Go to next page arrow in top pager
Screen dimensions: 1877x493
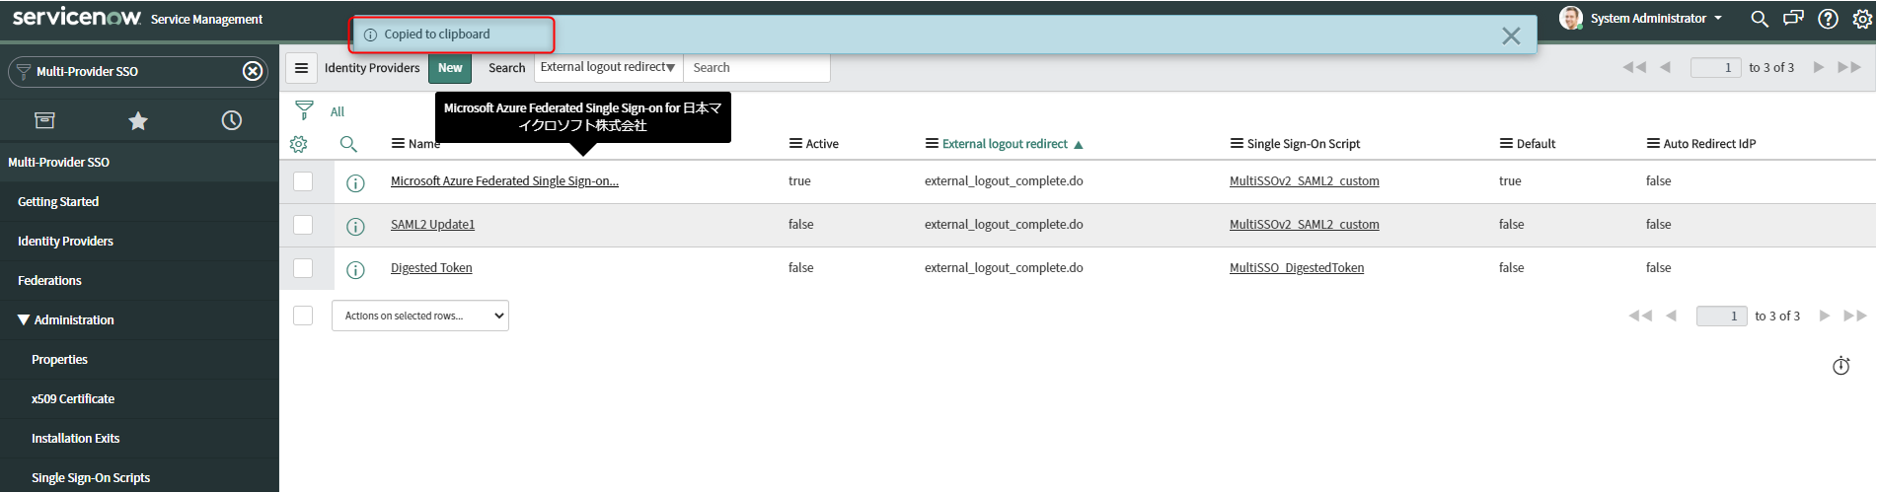coord(1819,67)
